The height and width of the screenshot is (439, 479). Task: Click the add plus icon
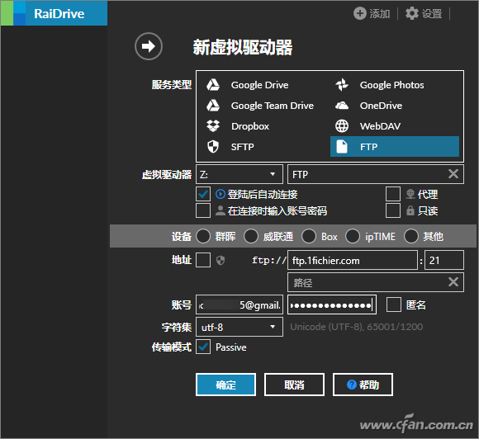359,13
